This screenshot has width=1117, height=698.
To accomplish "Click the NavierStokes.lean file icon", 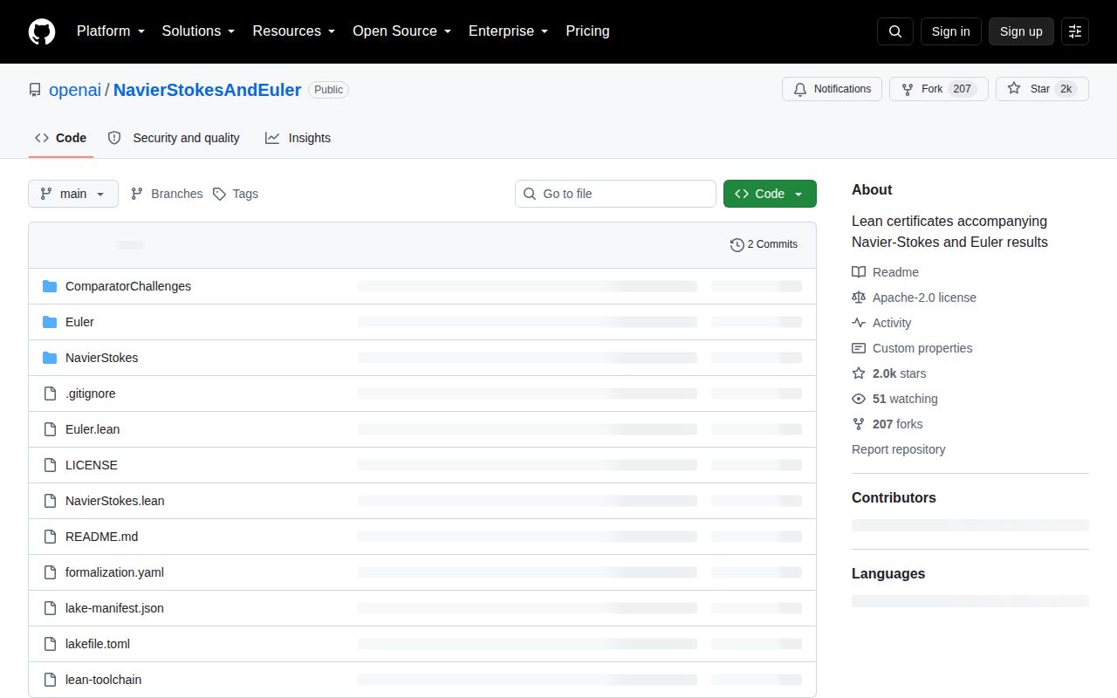I will (50, 501).
